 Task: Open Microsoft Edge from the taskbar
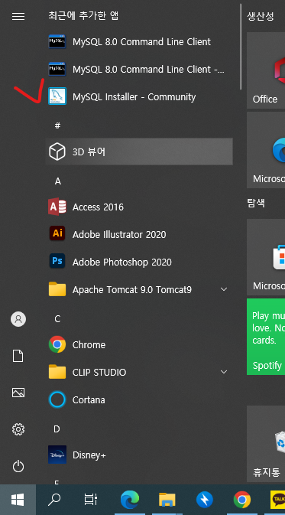[x=130, y=500]
